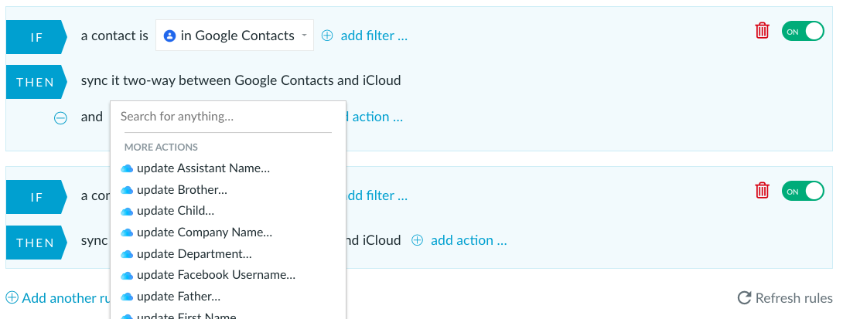Click plus icon beside first add filter
843x319 pixels.
tap(327, 36)
